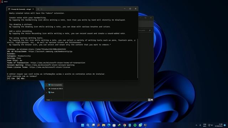Open the notification badge icon

coord(225,125)
